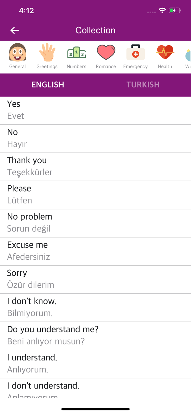Tap 'No problem' in the phrase list

(x=95, y=222)
